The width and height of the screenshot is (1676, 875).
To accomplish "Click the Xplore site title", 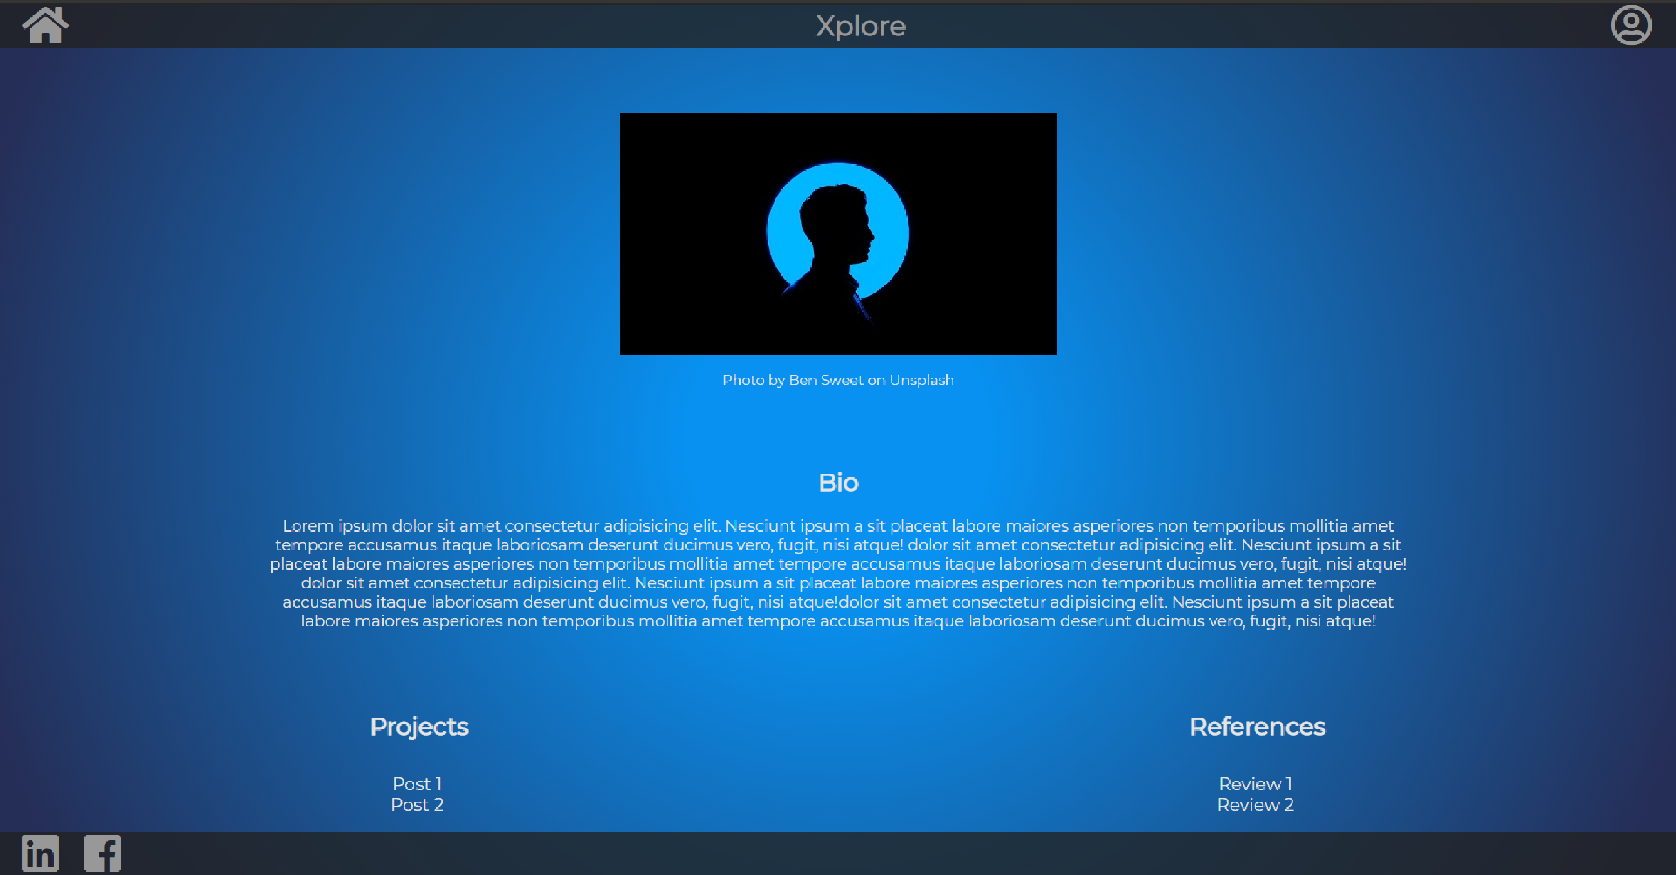I will (860, 26).
